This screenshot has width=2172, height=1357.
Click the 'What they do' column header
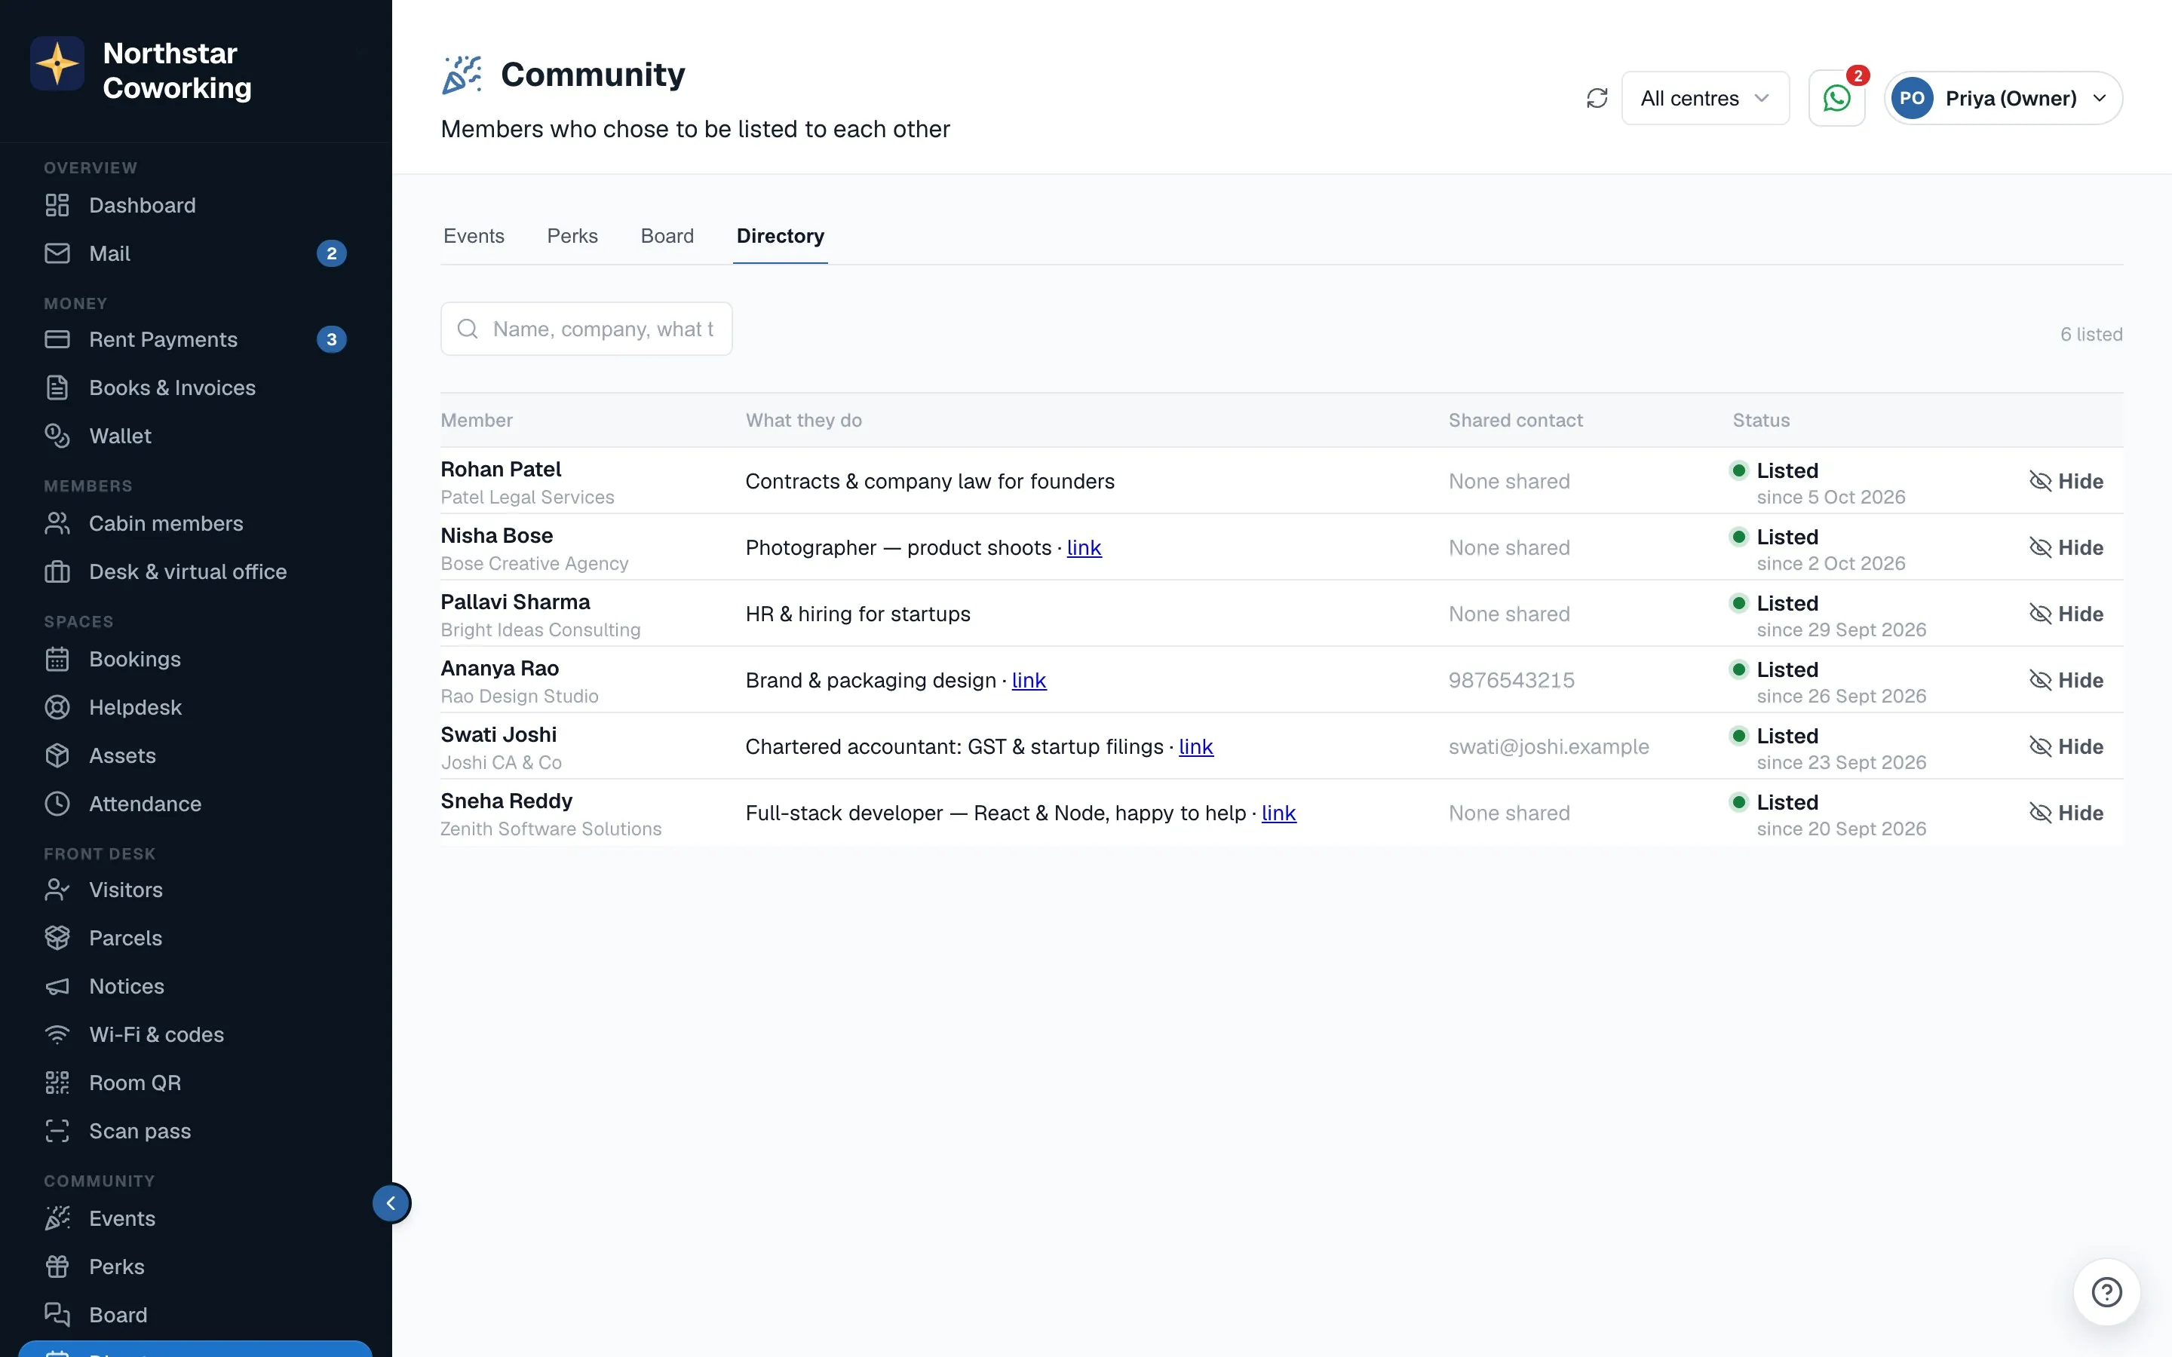803,421
